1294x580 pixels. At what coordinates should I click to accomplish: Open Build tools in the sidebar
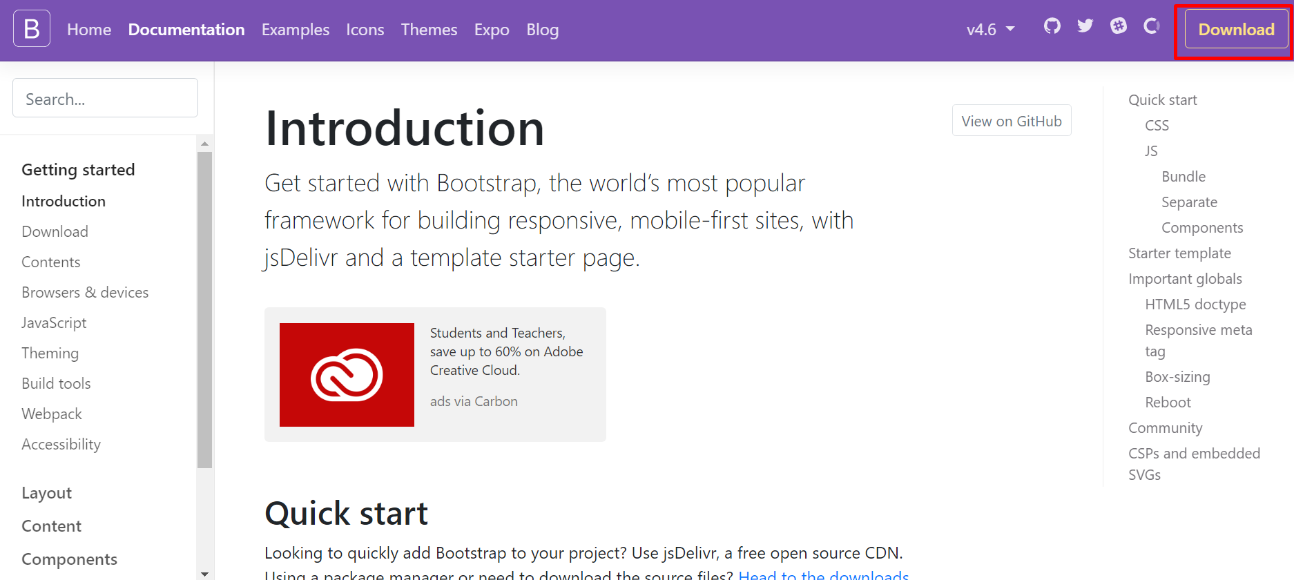(56, 383)
